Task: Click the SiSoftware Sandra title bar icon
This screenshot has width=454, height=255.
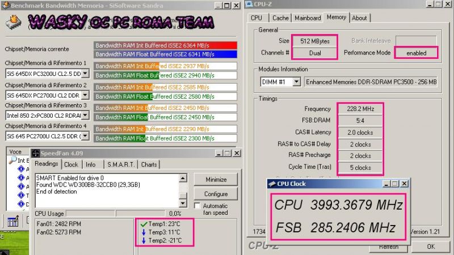Action: tap(6, 5)
